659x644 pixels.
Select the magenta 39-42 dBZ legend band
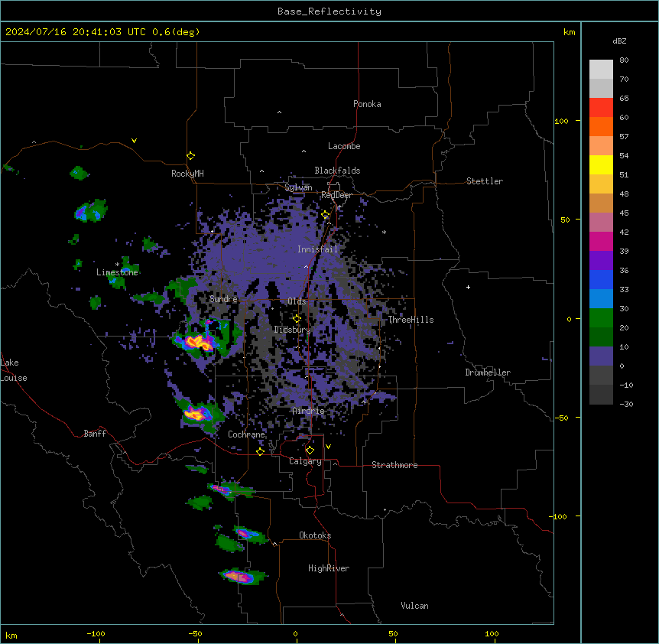click(601, 241)
